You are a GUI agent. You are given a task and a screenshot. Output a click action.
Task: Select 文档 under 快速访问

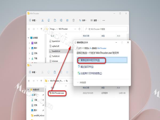point(34,105)
